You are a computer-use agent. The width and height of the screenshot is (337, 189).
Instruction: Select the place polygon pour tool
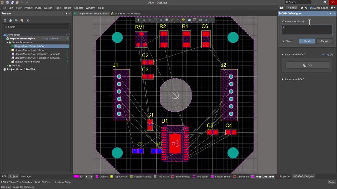pos(189,20)
